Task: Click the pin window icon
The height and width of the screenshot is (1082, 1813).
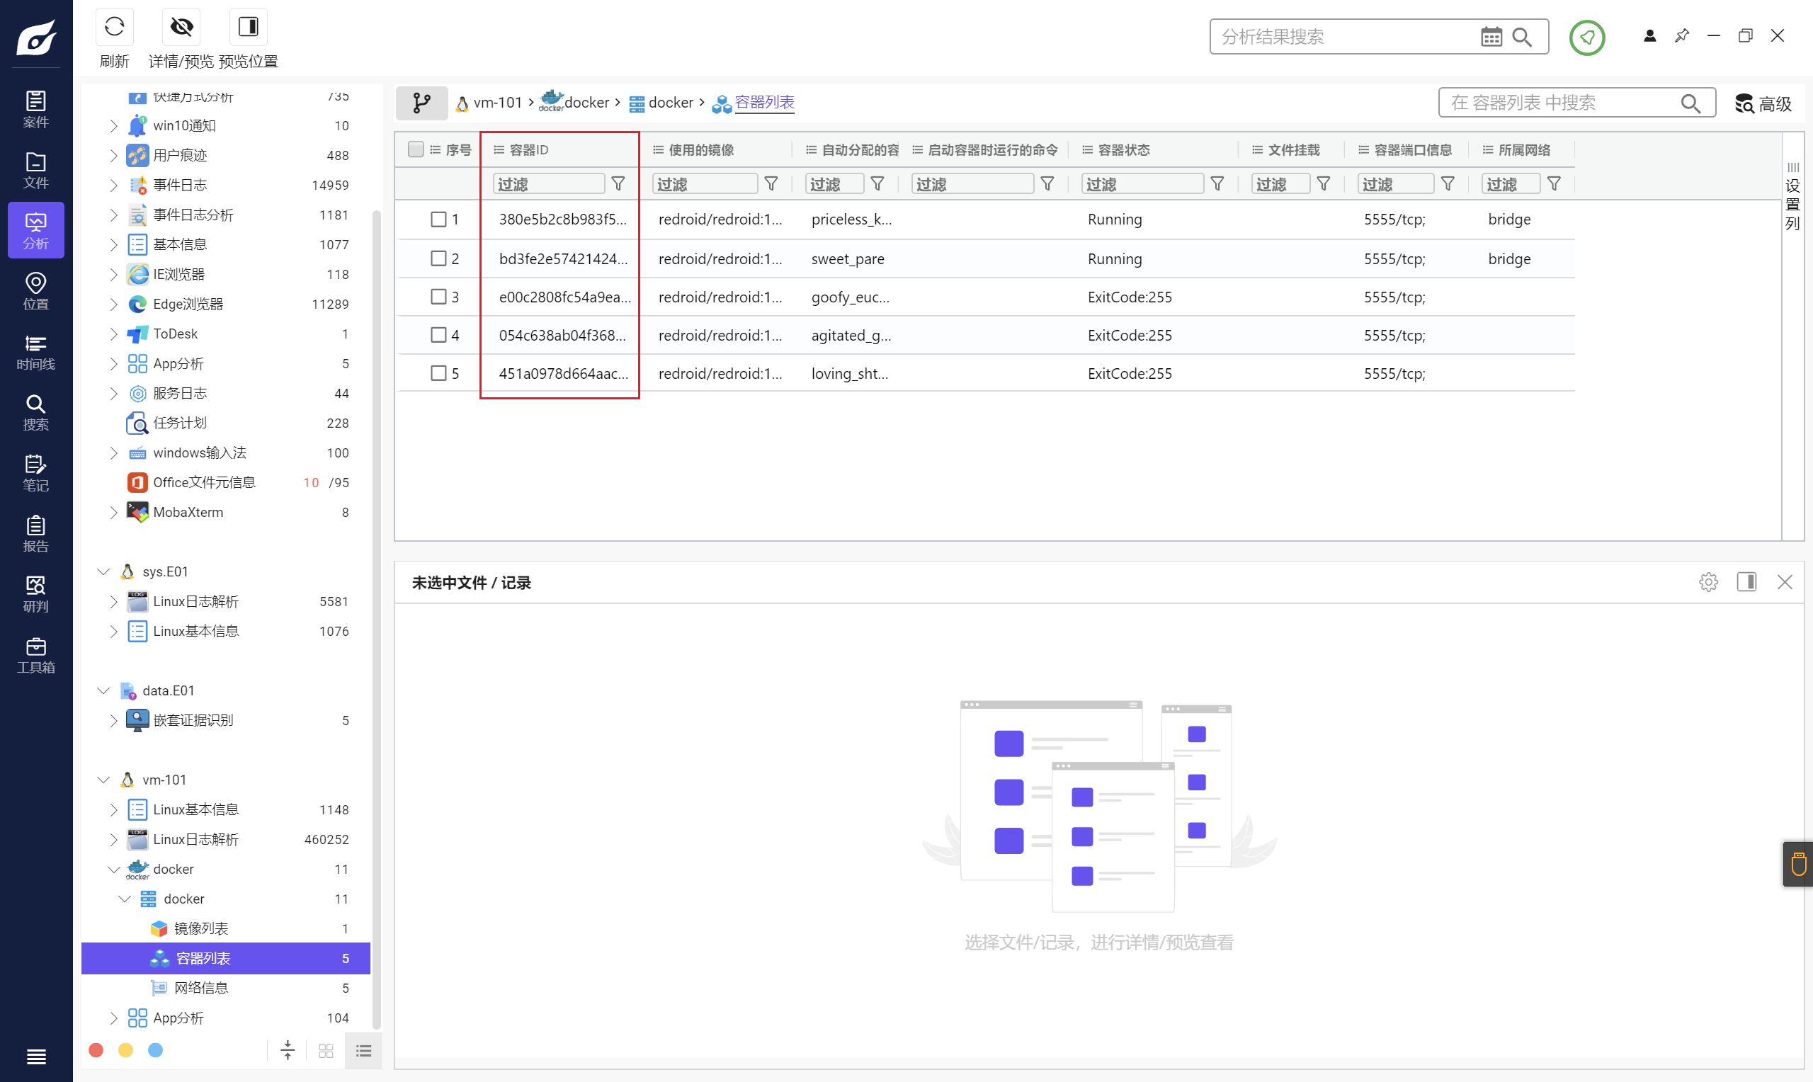Action: click(1681, 35)
